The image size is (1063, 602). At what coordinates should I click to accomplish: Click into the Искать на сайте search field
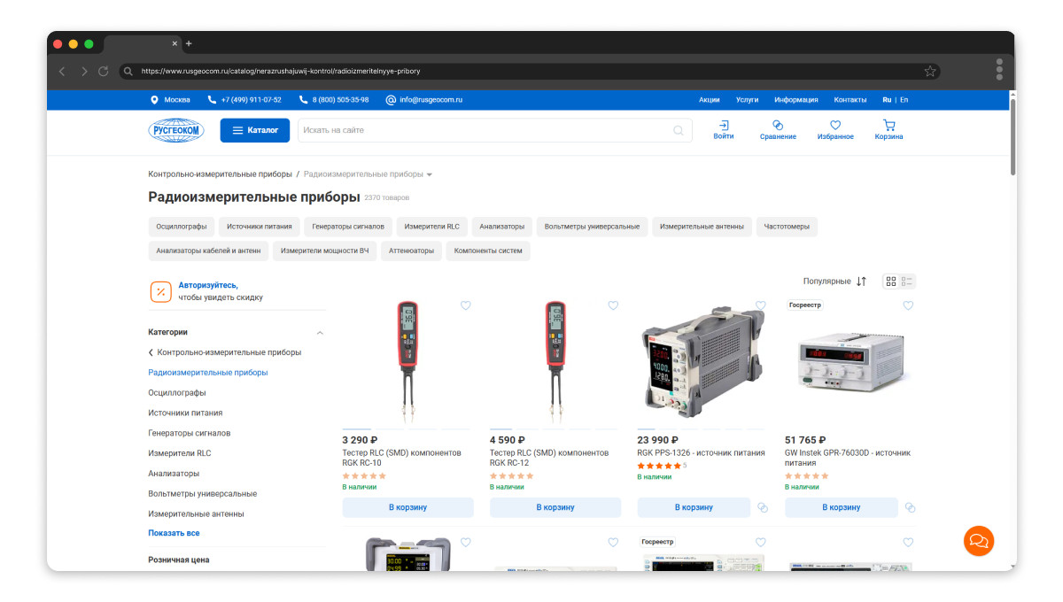coord(483,130)
